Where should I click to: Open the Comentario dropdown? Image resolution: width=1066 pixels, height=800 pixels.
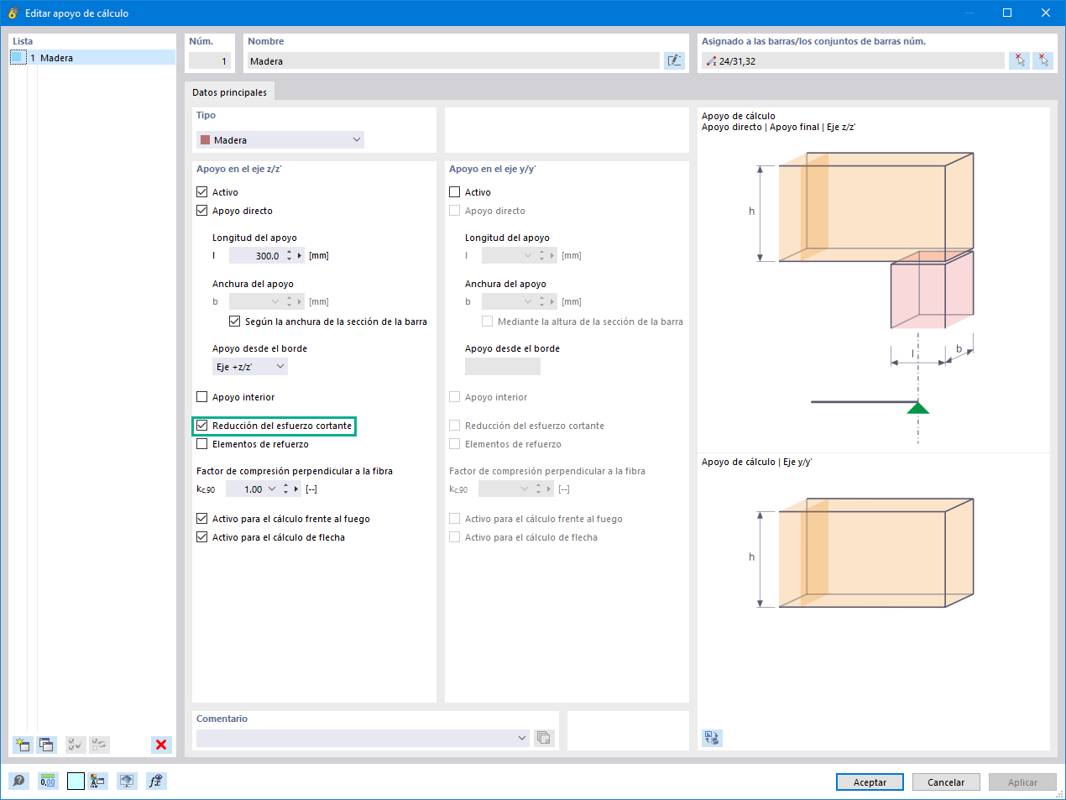[522, 738]
